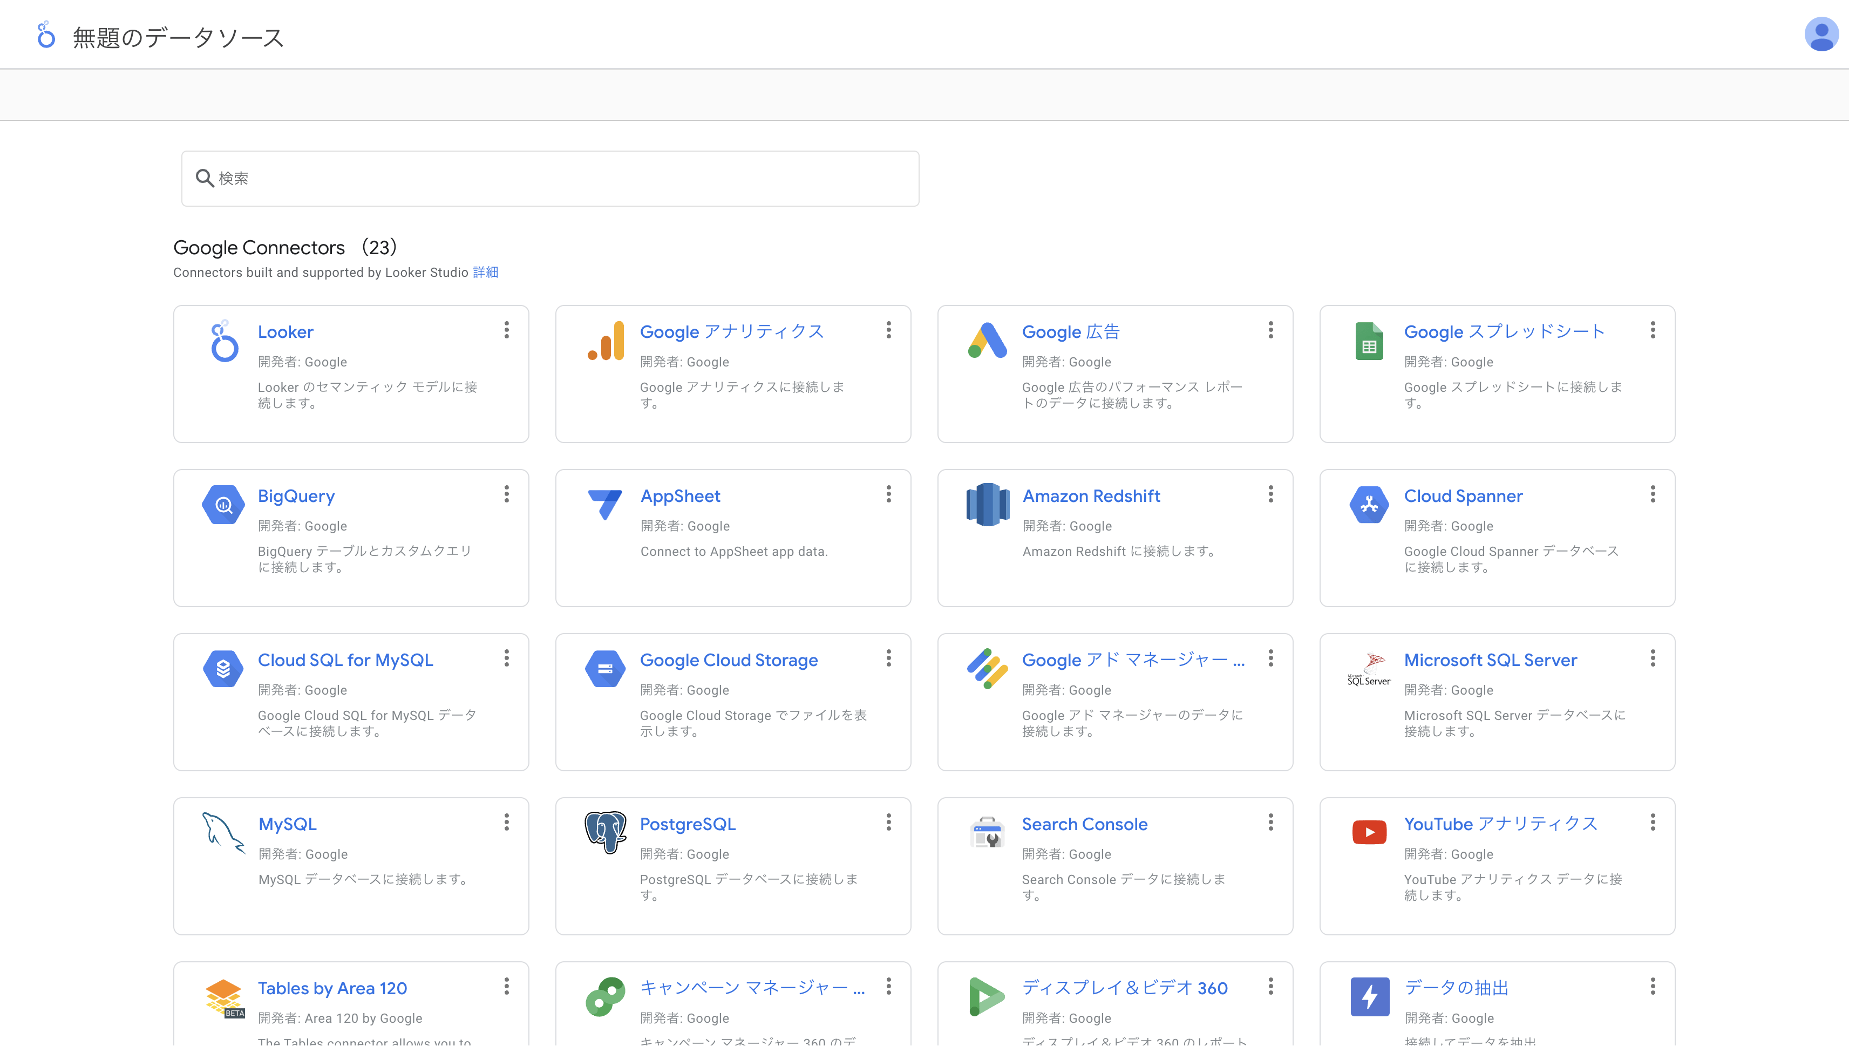This screenshot has width=1849, height=1046.
Task: Open Search Console card three-dot menu
Action: click(x=1271, y=822)
